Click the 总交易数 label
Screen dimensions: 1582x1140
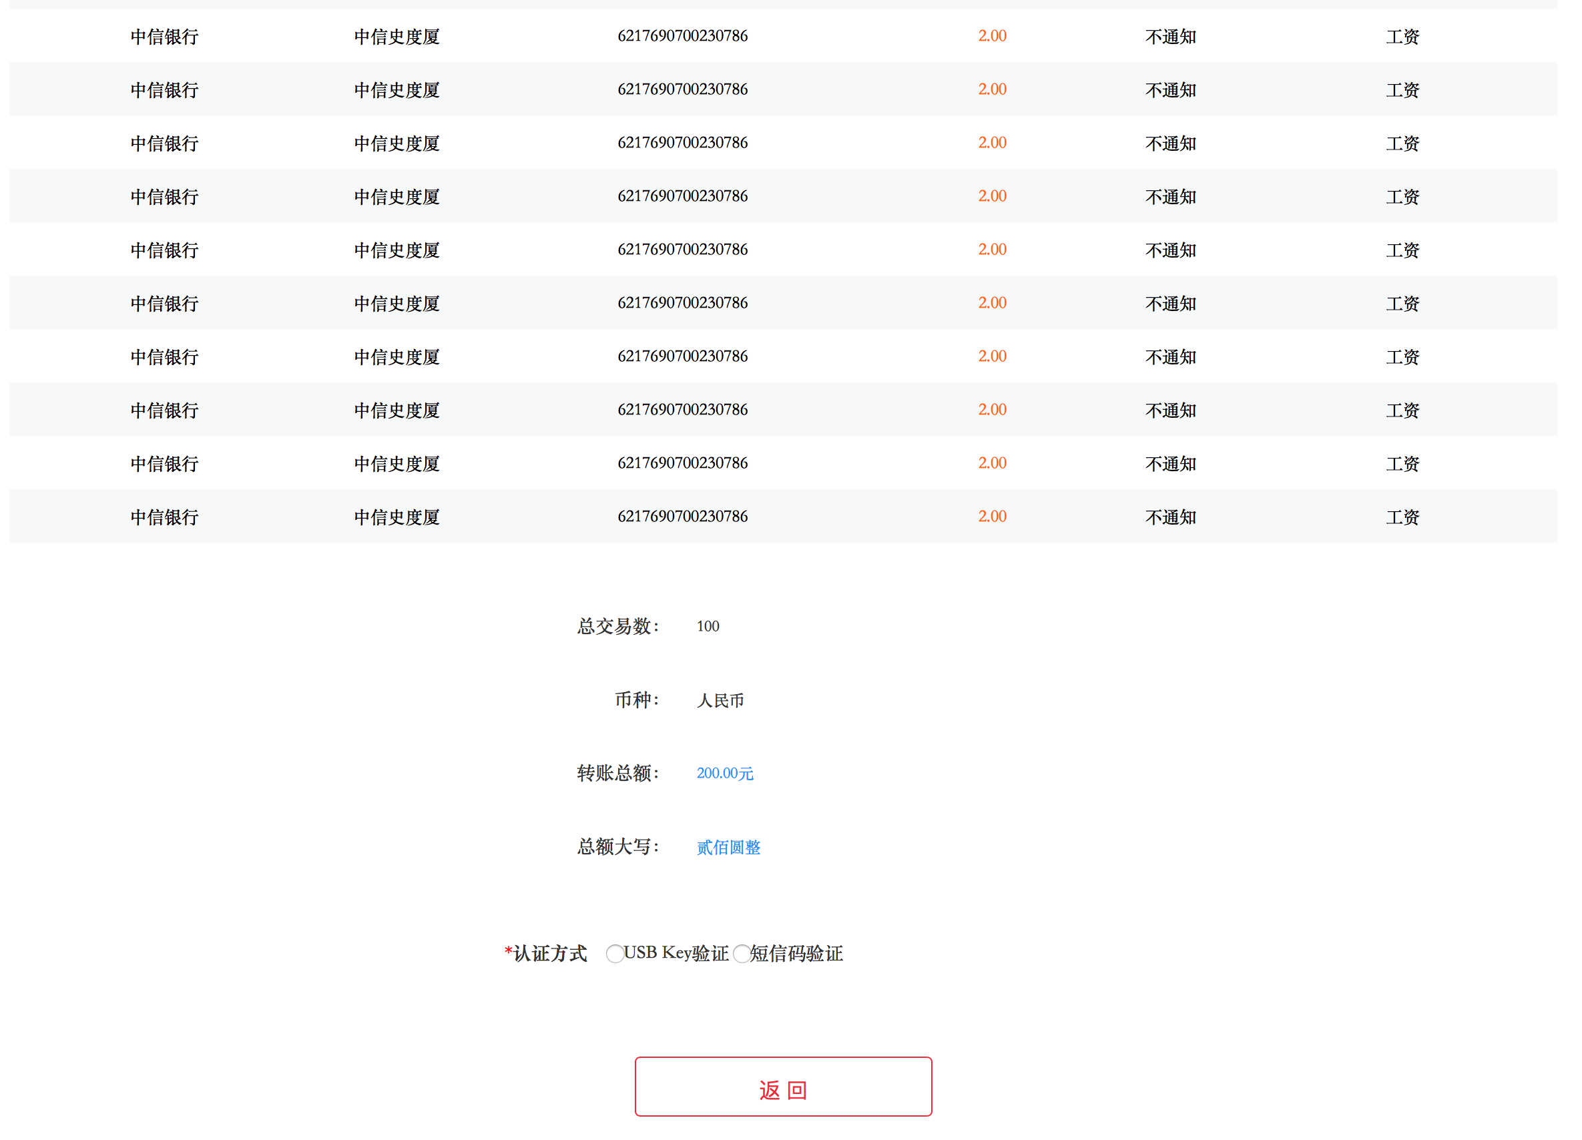tap(618, 626)
